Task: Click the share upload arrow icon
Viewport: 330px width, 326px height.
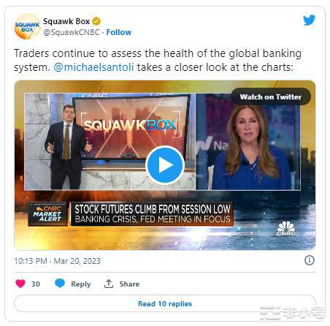Action: 109,284
